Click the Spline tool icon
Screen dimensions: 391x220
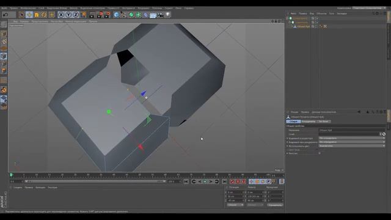(123, 15)
